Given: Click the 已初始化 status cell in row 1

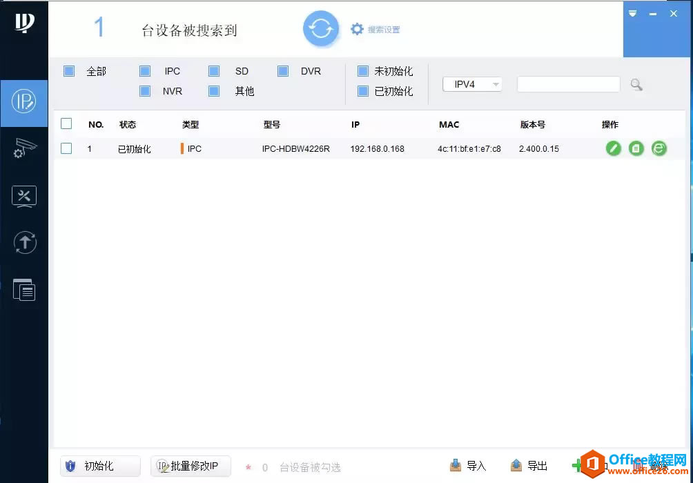Looking at the screenshot, I should pos(135,149).
